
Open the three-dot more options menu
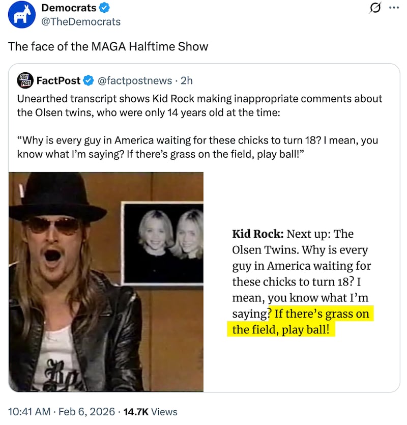click(x=394, y=8)
